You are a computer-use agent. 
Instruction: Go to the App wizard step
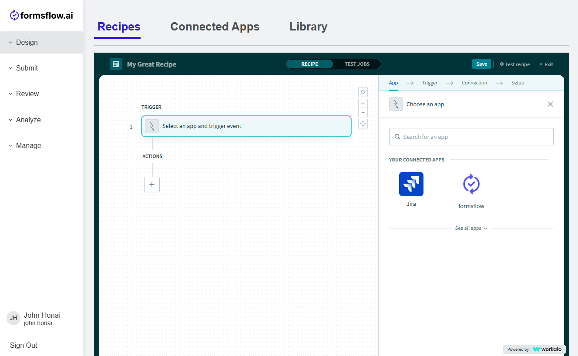[x=393, y=83]
